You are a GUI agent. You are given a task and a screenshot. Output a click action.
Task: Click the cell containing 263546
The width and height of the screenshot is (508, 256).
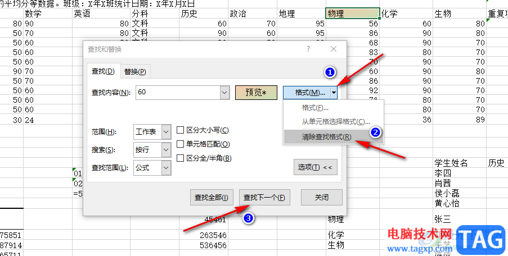pos(204,235)
